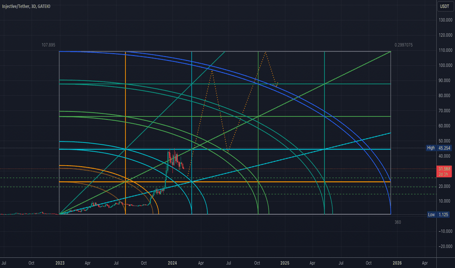Click the 60.000 price axis label
The height and width of the screenshot is (268, 455).
445,126
